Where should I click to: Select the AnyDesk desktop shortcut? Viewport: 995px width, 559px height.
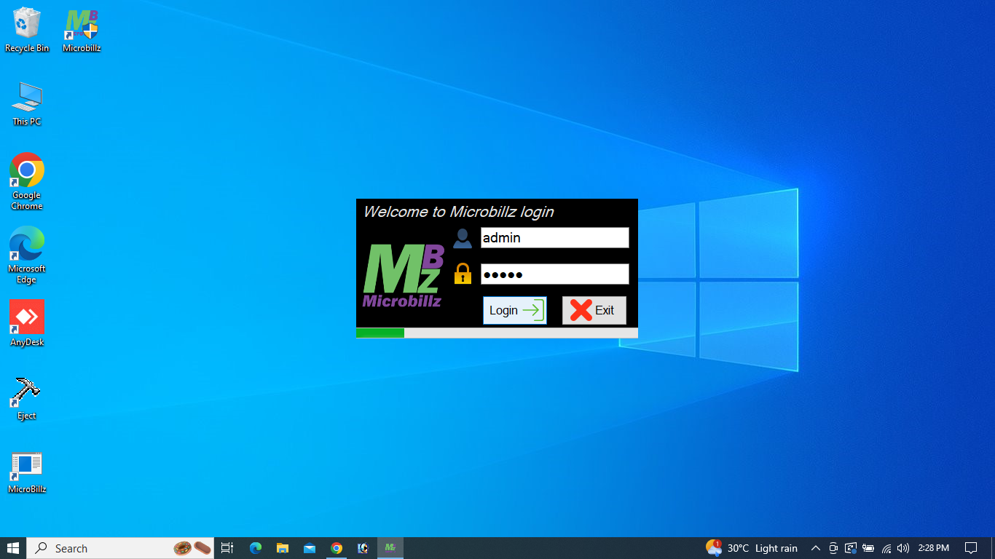pyautogui.click(x=27, y=323)
